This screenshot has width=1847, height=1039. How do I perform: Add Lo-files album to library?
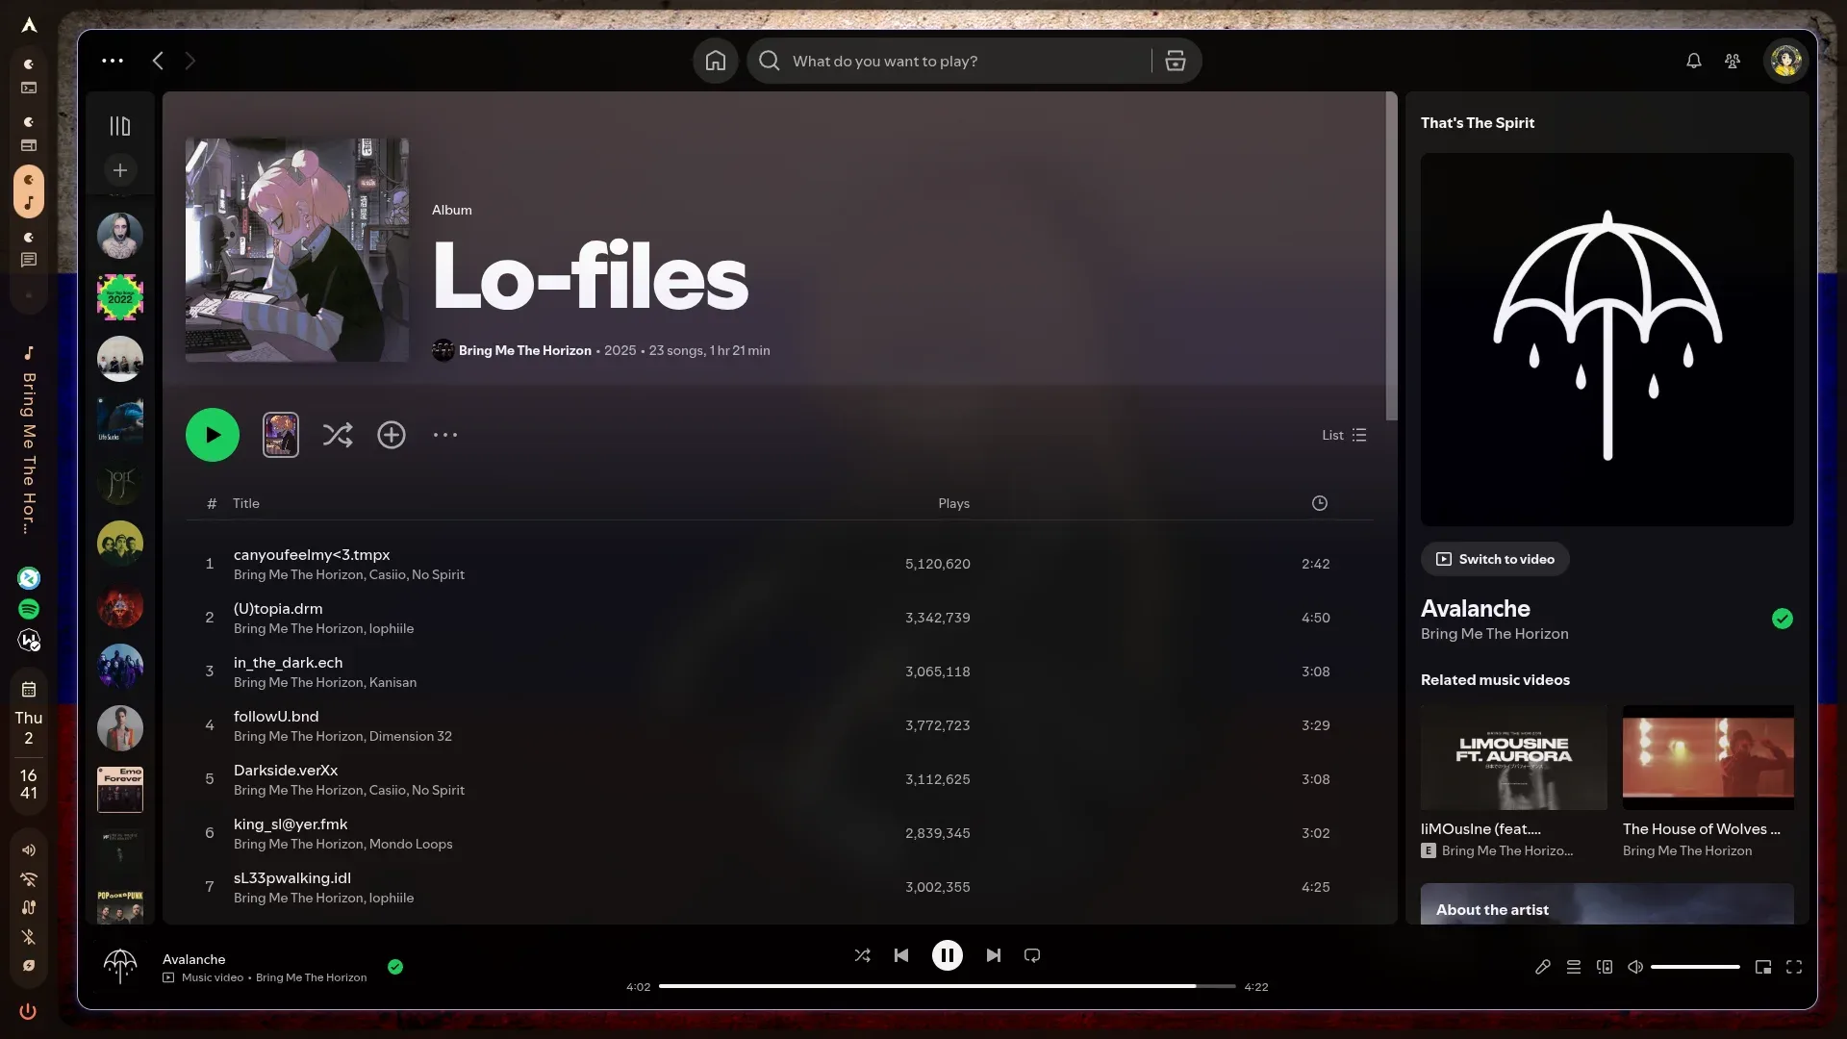[x=392, y=435]
